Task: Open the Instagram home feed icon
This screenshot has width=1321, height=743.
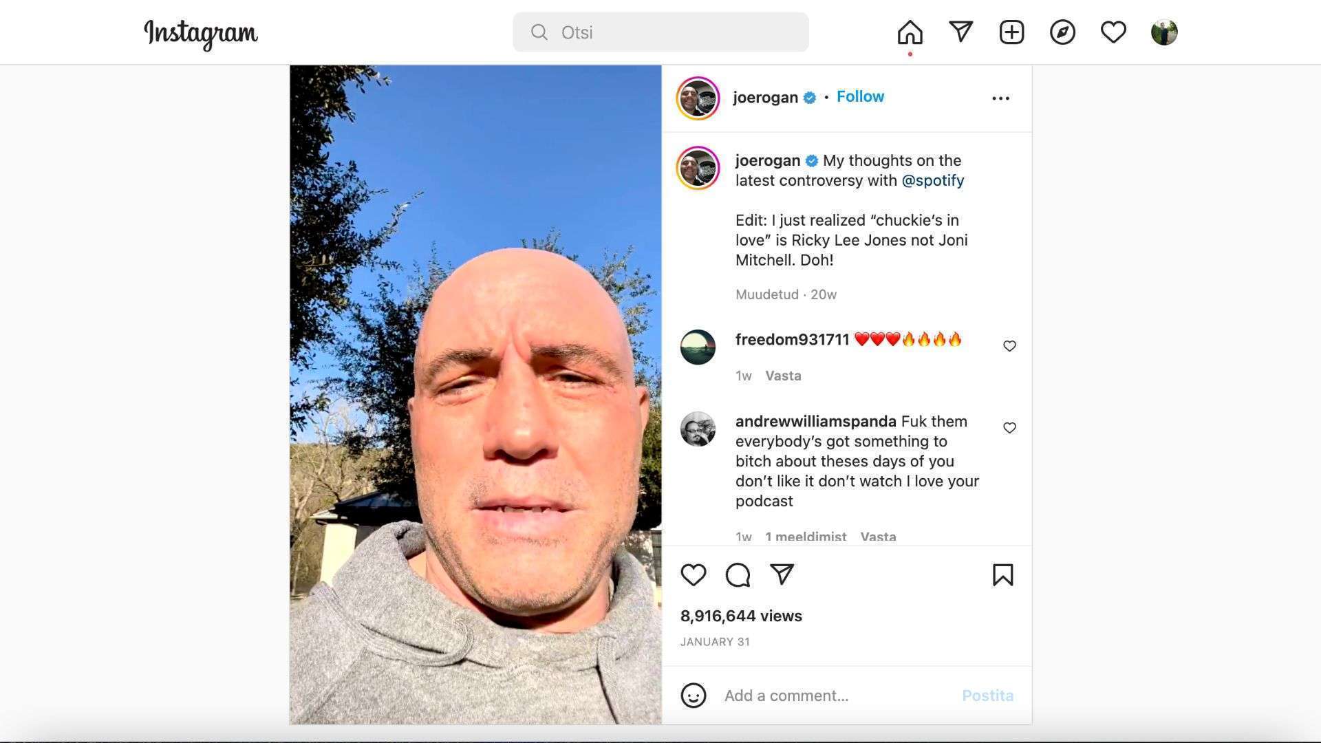Action: (910, 32)
